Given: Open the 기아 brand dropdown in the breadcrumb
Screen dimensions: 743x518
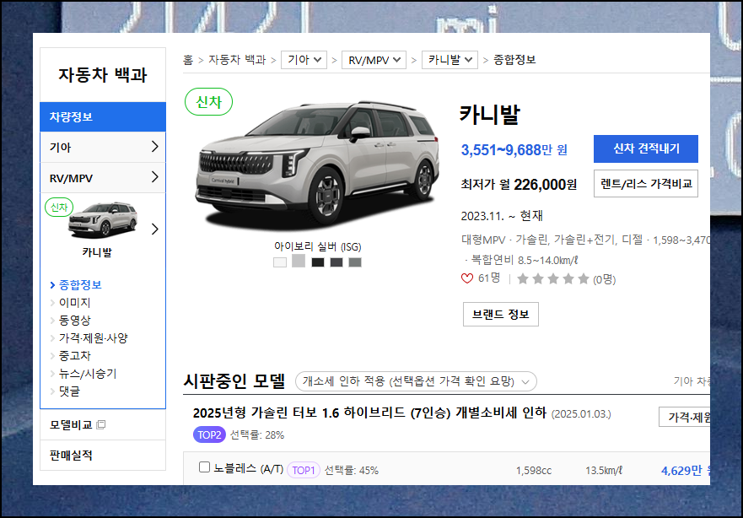Looking at the screenshot, I should coord(304,60).
